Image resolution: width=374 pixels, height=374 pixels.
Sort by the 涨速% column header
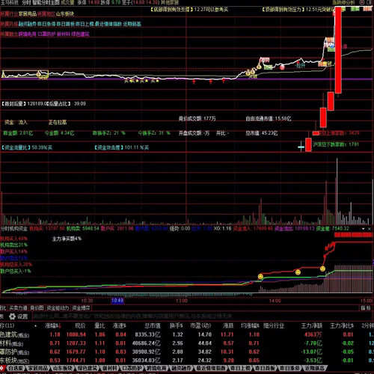120,326
